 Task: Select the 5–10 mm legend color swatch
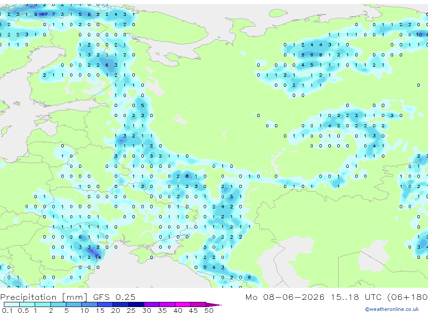click(x=74, y=304)
